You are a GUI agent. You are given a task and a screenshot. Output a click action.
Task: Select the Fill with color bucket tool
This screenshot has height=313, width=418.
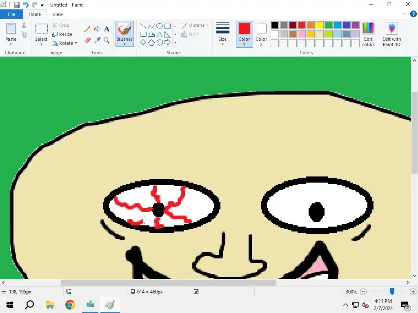97,29
